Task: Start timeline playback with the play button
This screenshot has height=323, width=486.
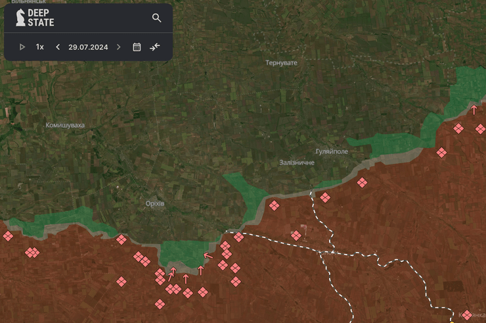Action: coord(22,47)
